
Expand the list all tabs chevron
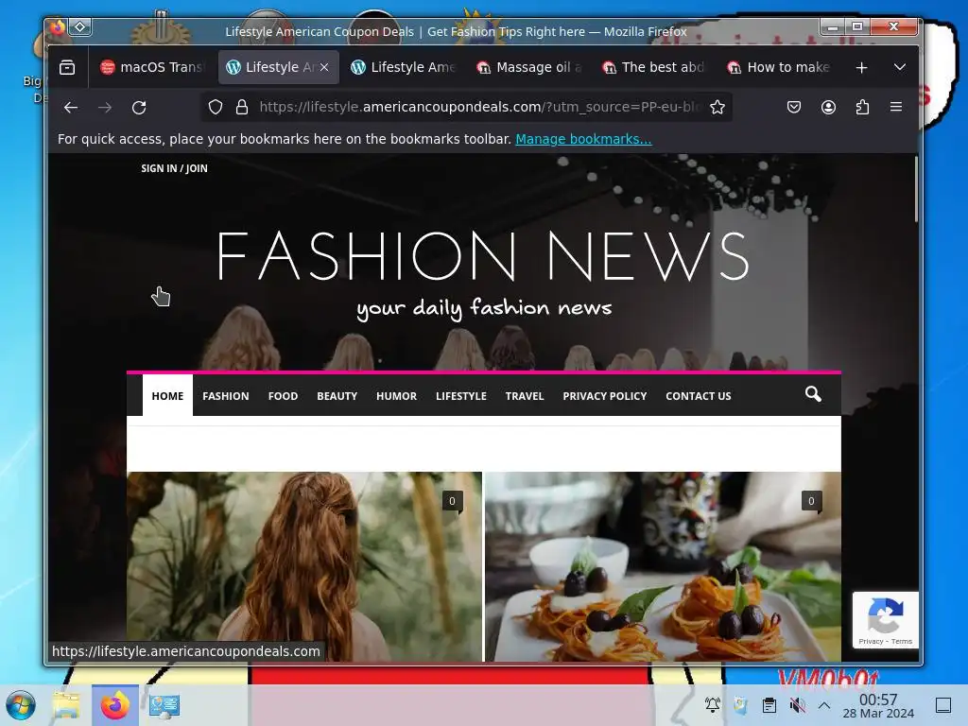pos(900,67)
